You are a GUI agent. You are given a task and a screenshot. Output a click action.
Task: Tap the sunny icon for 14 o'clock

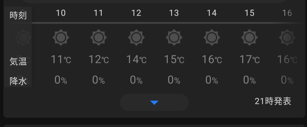pyautogui.click(x=212, y=37)
